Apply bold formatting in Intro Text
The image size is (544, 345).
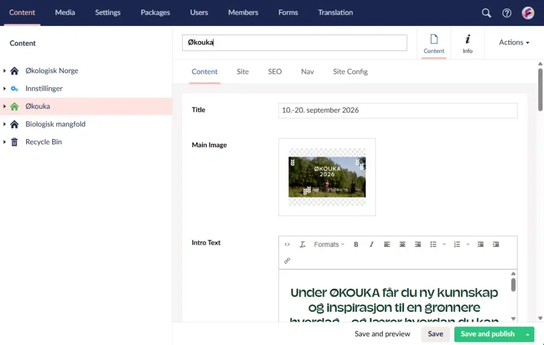(x=356, y=245)
